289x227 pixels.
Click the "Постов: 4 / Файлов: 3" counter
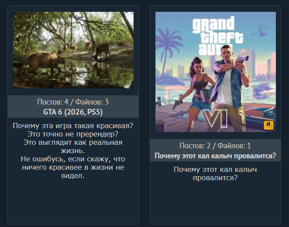pos(73,102)
